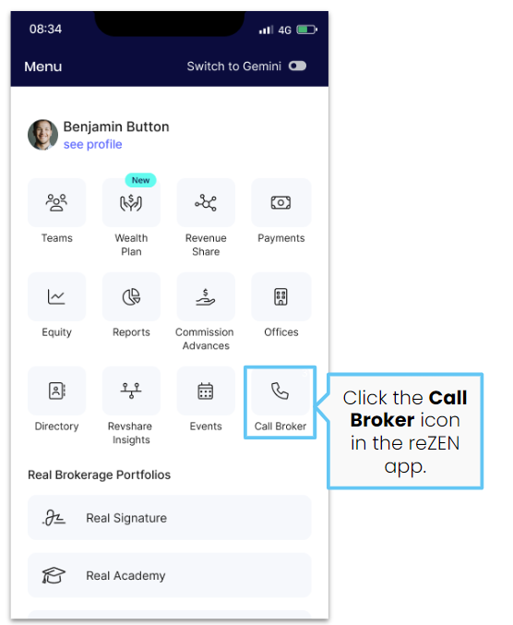Viewport: 513px width, 625px height.
Task: Tap the Revenue Share network icon
Action: (x=206, y=202)
